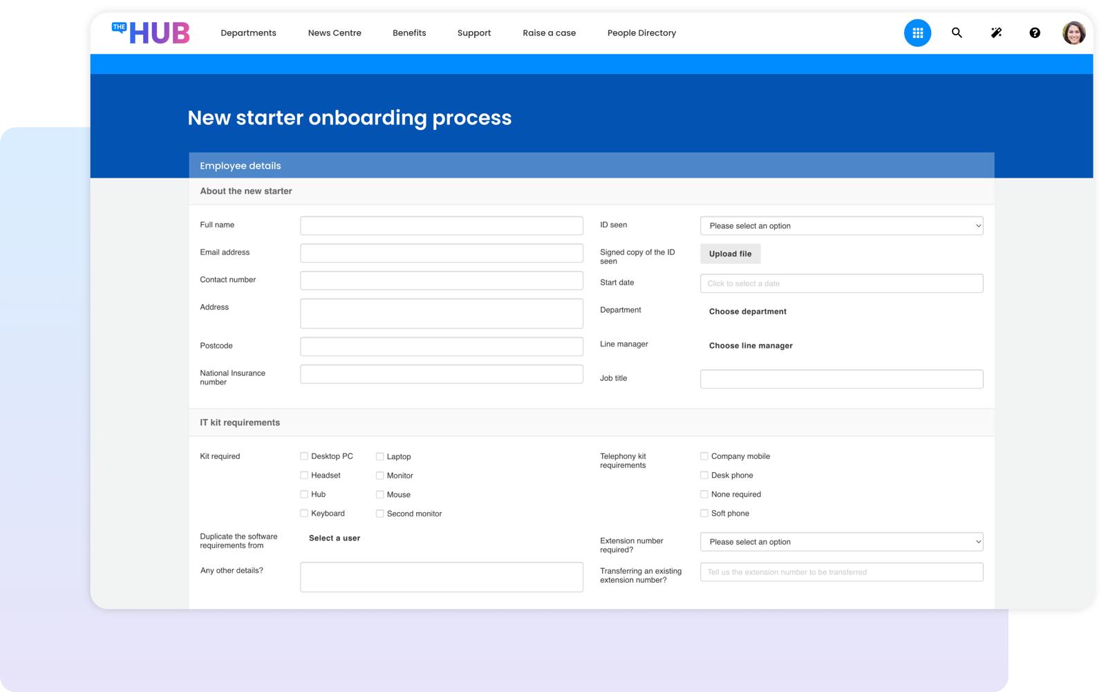Screen dimensions: 1106x692
Task: Check the Laptop kit requirement
Action: tap(380, 456)
